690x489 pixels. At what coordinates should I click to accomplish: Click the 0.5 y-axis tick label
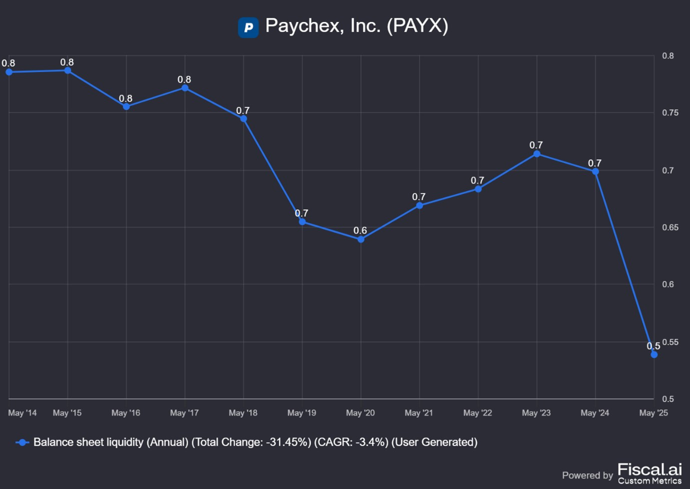click(668, 399)
